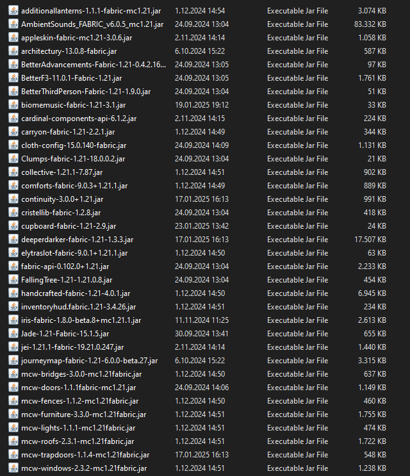
Task: Click the icon beside continuity-3.0.0+1.21.jar
Action: [13, 199]
